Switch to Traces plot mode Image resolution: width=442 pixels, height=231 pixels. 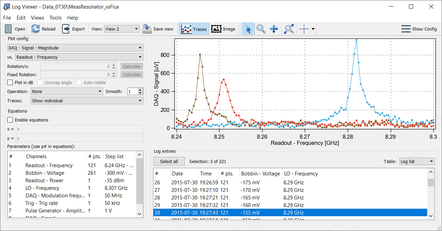(x=194, y=29)
